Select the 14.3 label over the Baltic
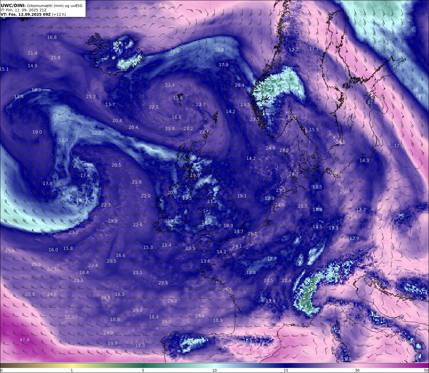 click(x=364, y=161)
